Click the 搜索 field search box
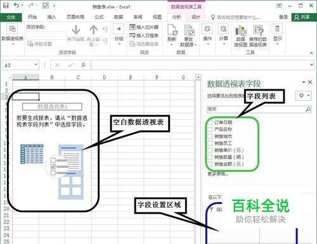The width and height of the screenshot is (317, 244). point(259,109)
